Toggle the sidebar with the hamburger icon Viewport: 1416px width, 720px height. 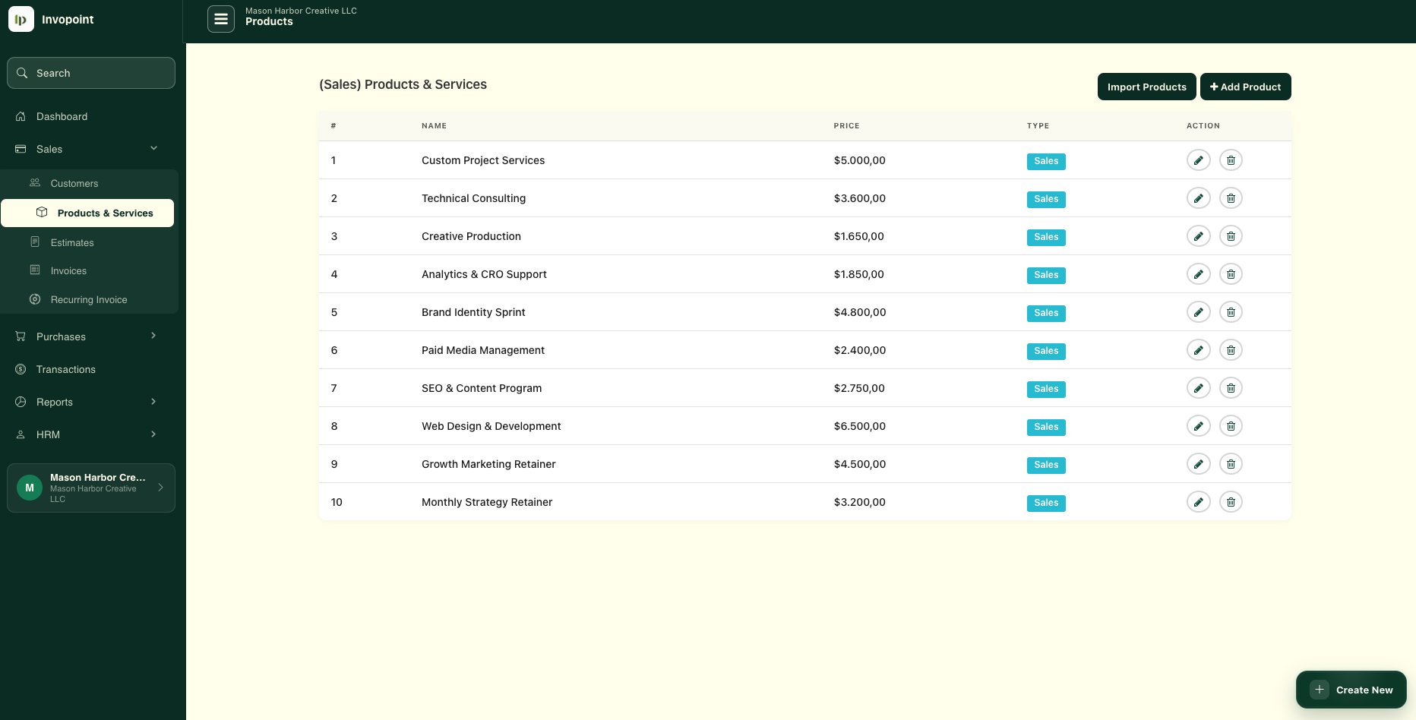tap(221, 19)
